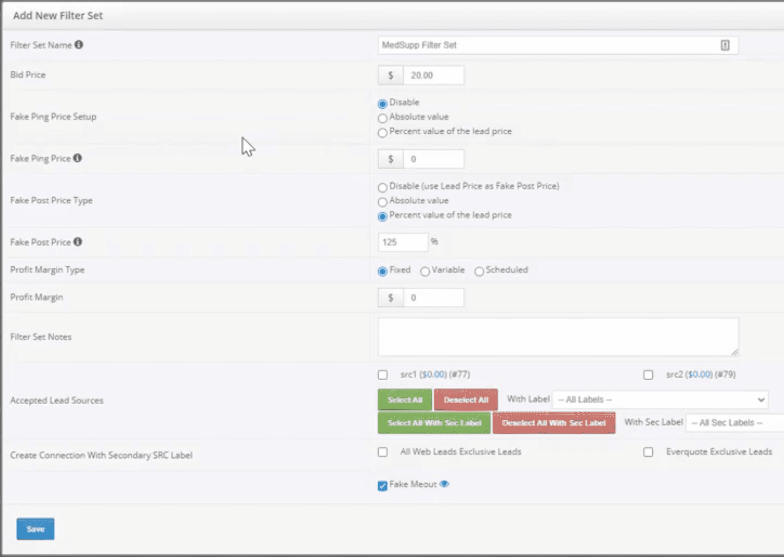The height and width of the screenshot is (557, 784).
Task: Check the src1 lead source checkbox
Action: tap(383, 375)
